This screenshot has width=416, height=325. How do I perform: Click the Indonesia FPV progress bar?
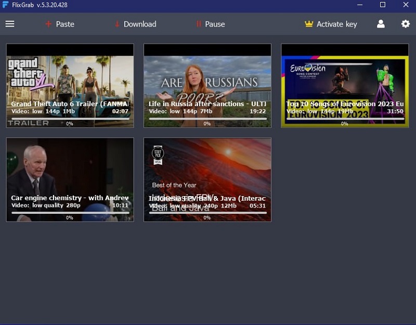pyautogui.click(x=207, y=213)
